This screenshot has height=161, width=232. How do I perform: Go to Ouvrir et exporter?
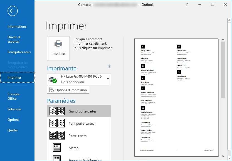14,39
